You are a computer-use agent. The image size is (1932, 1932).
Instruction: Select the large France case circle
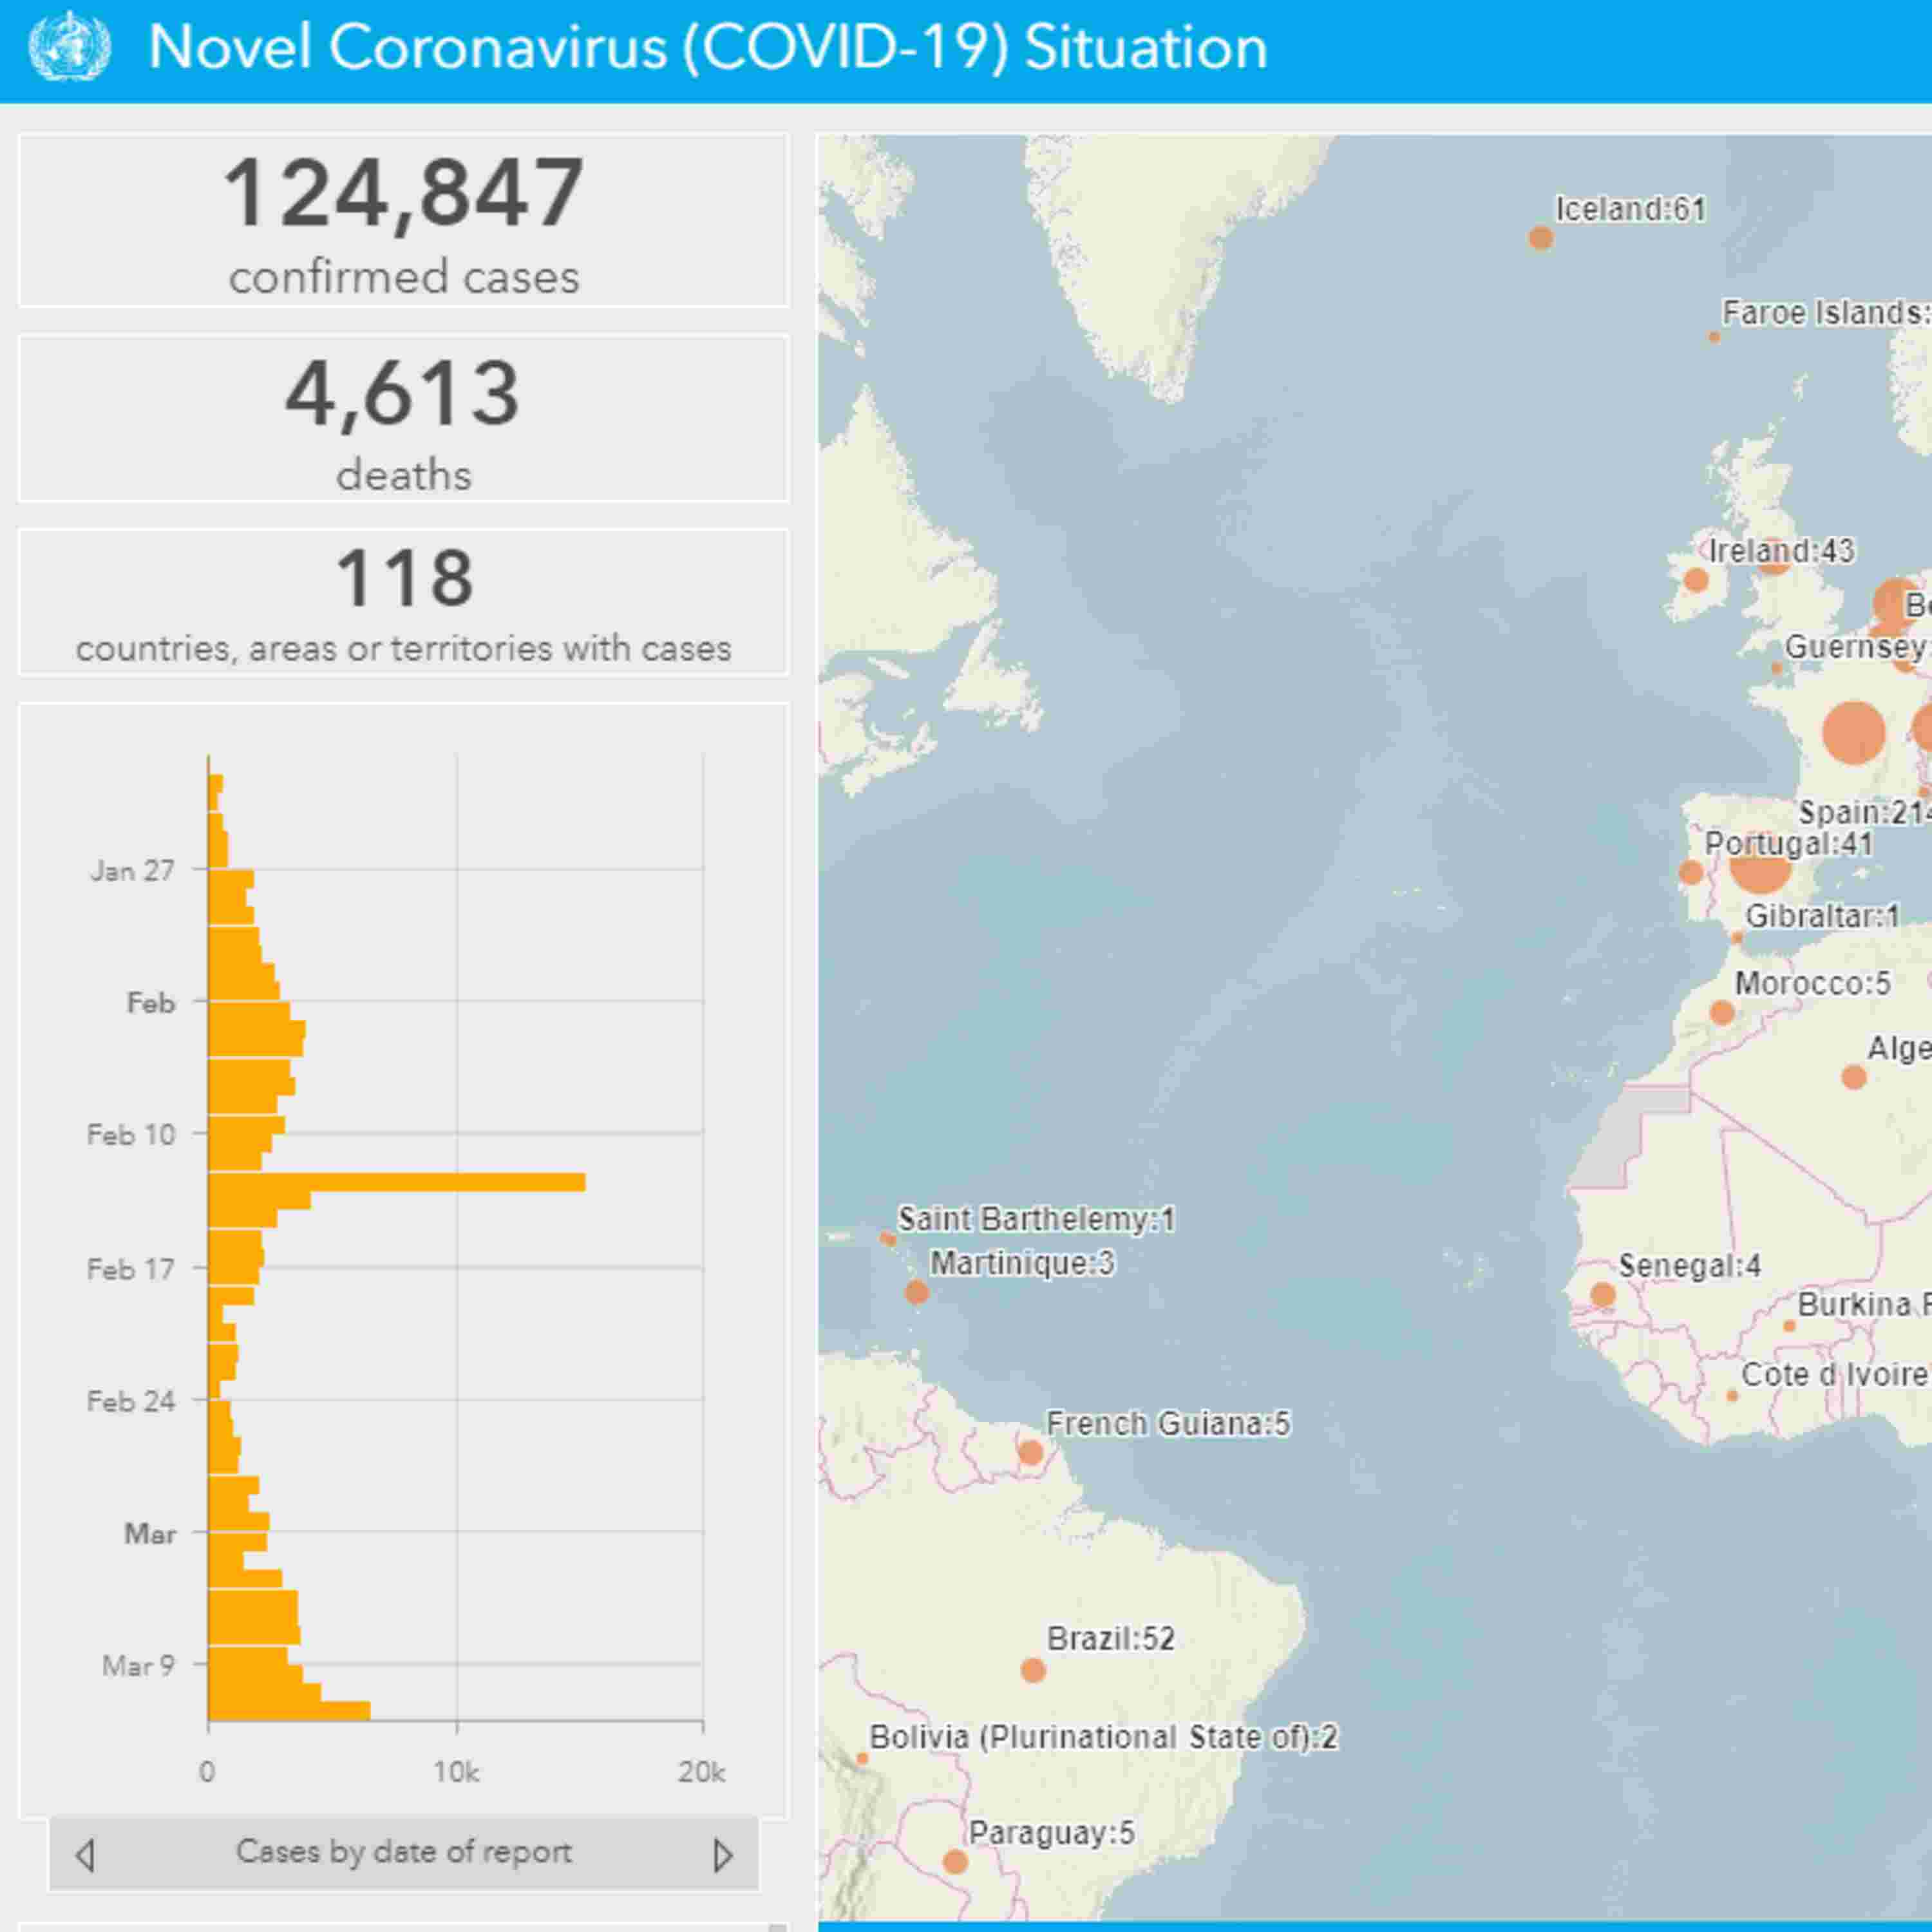(1853, 733)
